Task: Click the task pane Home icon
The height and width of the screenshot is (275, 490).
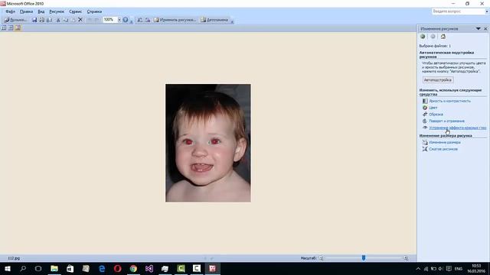Action: (x=443, y=37)
